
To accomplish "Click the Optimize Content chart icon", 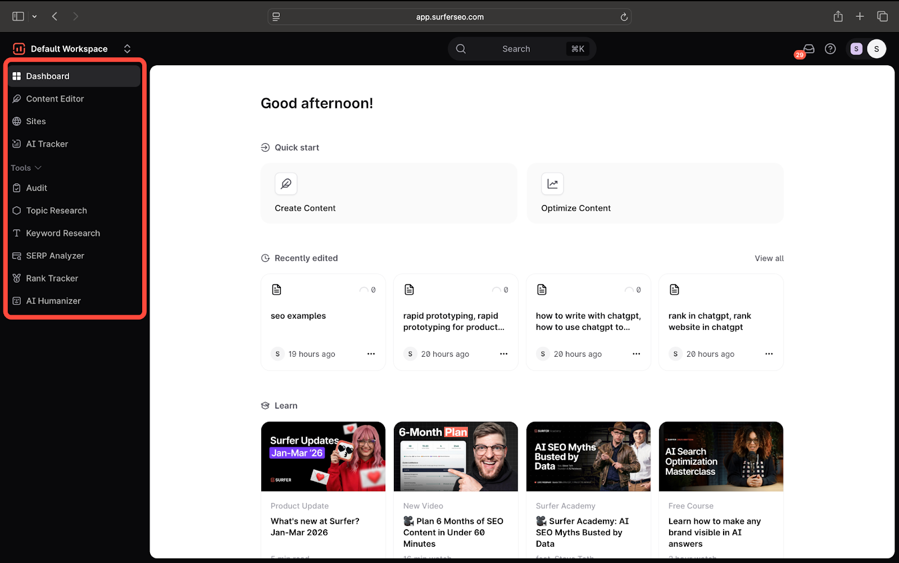I will [x=552, y=184].
